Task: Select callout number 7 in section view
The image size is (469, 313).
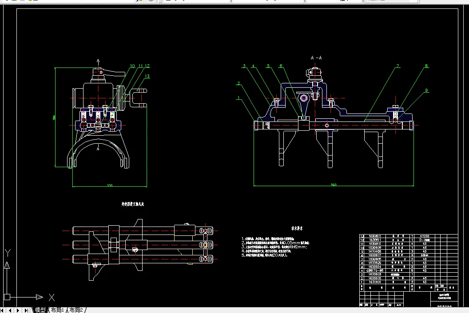Action: 398,66
